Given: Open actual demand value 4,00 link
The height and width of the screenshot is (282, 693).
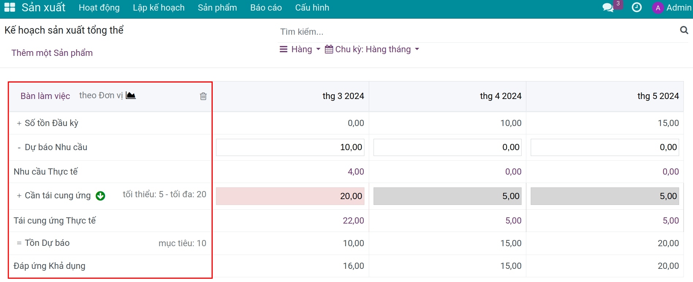Looking at the screenshot, I should [x=356, y=172].
